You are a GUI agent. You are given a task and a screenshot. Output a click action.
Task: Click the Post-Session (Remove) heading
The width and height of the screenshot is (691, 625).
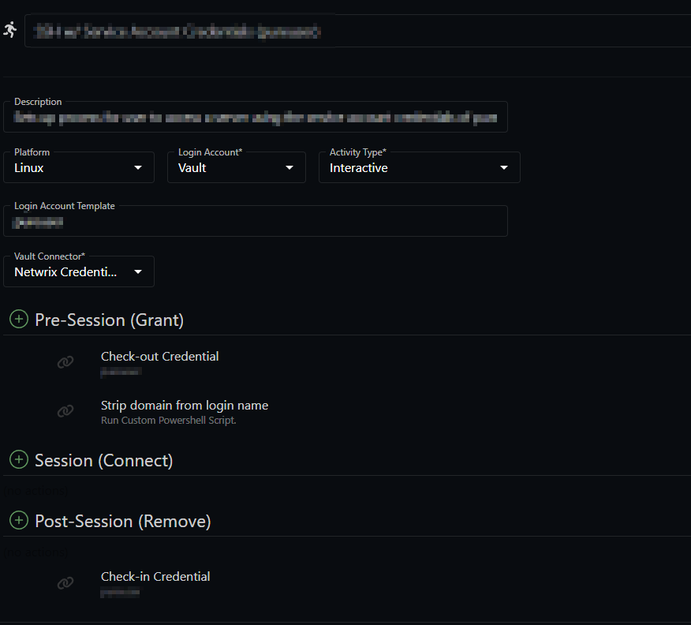122,522
